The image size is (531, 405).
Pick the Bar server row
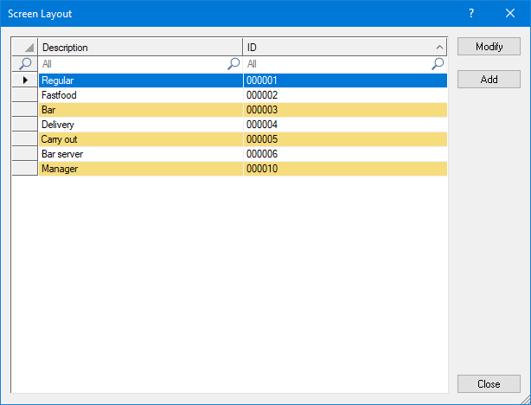[x=140, y=154]
